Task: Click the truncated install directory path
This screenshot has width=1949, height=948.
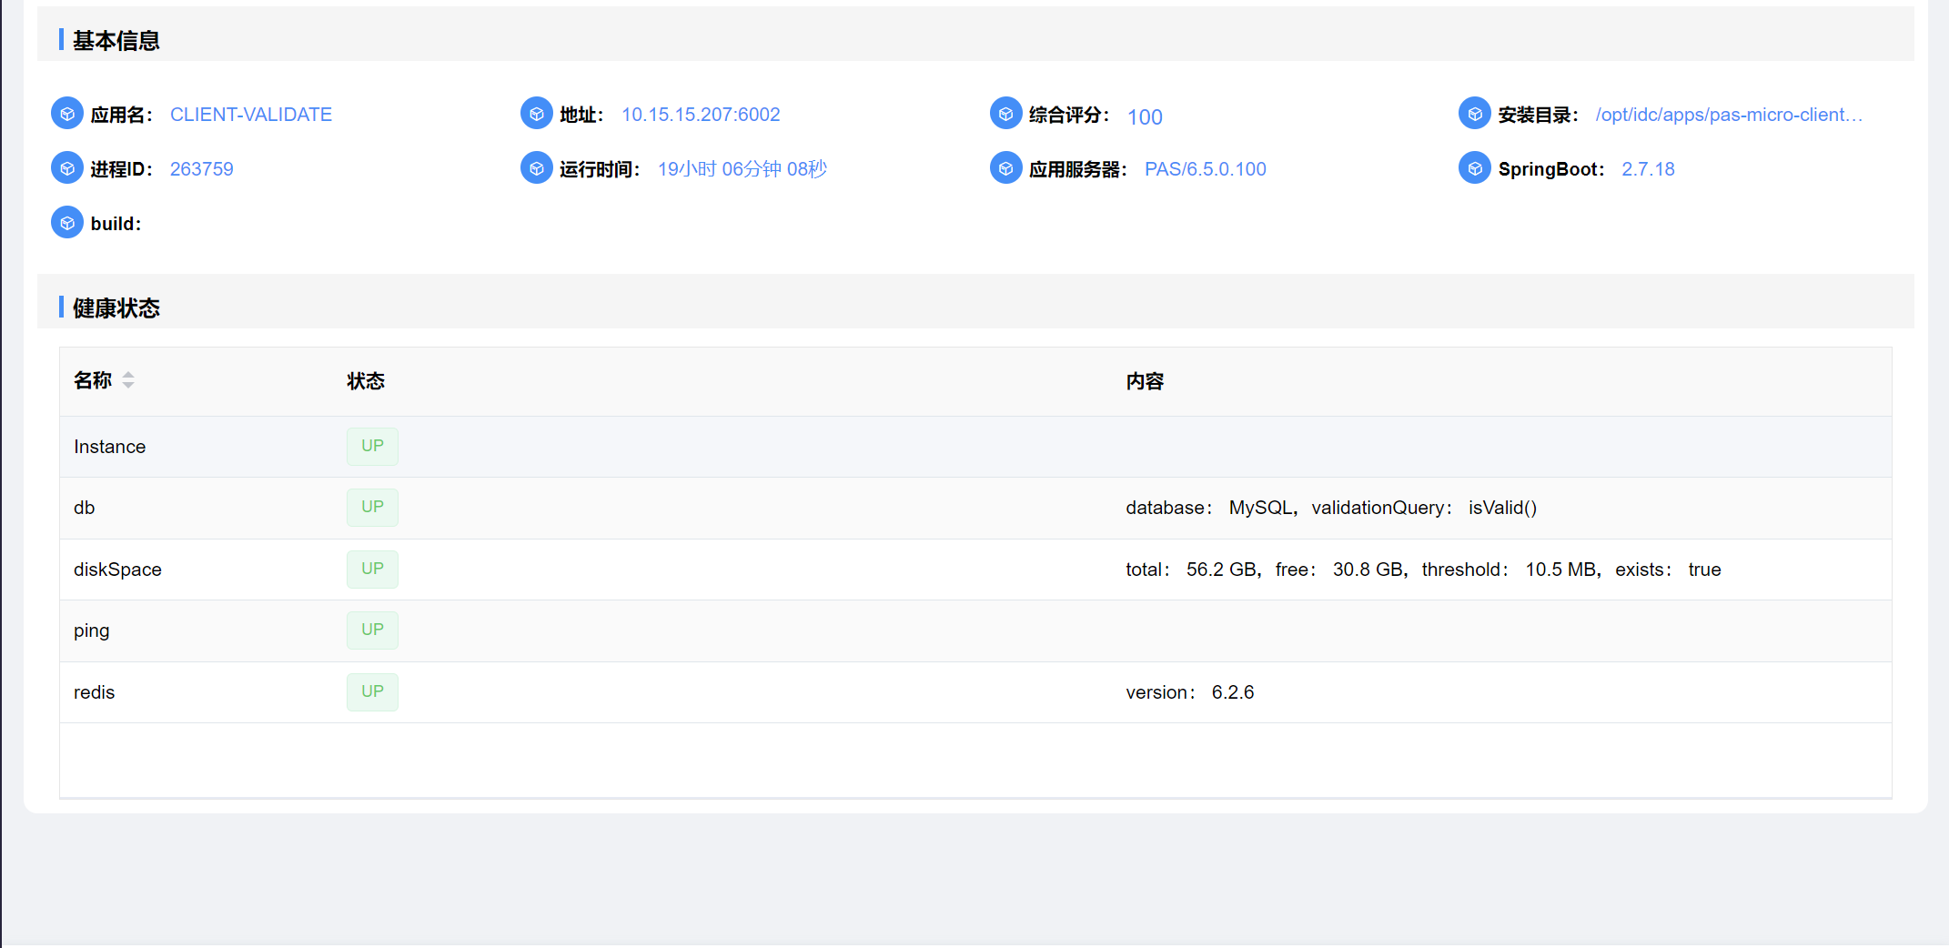Action: pyautogui.click(x=1729, y=115)
